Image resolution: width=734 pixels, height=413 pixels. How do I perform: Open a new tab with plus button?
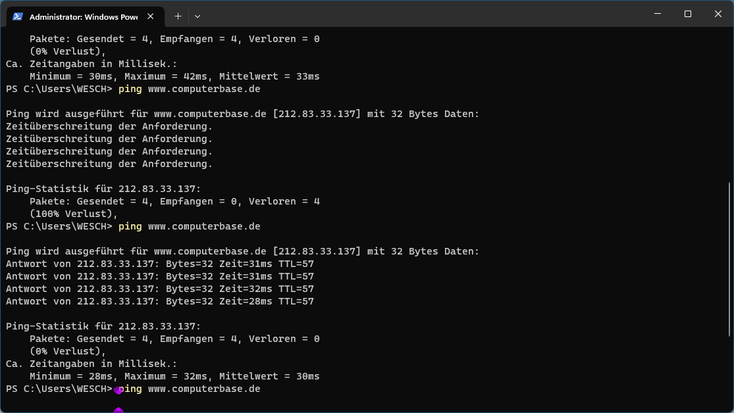[x=178, y=16]
